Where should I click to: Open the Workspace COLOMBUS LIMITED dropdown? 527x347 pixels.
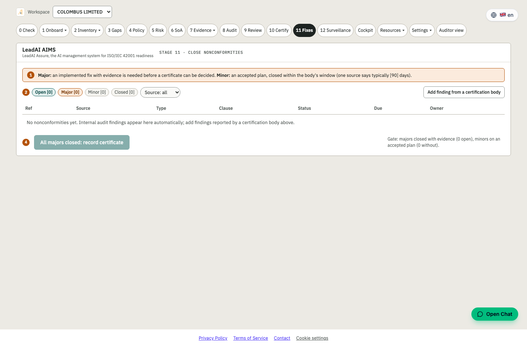82,12
